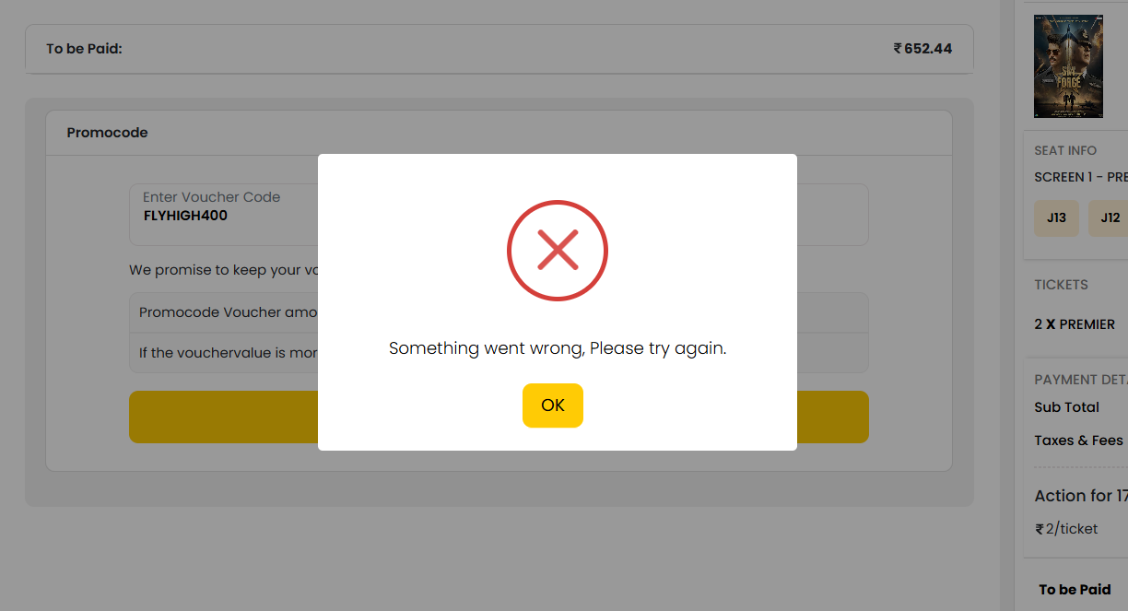Click the red X error icon

558,250
